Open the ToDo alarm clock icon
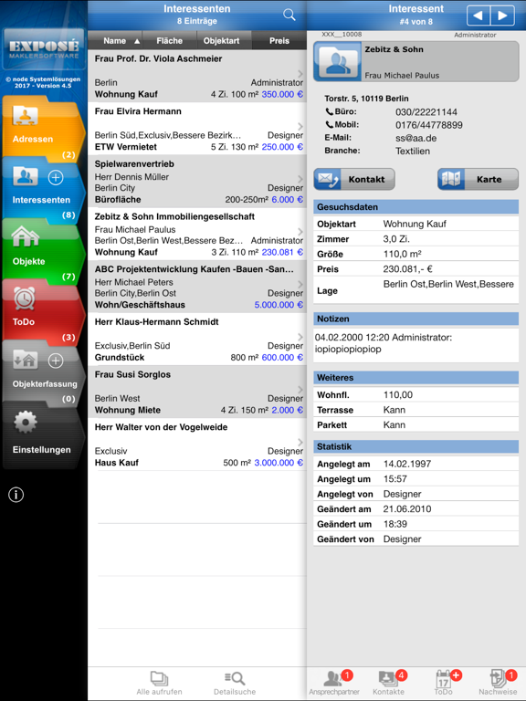This screenshot has width=526, height=701. (24, 298)
